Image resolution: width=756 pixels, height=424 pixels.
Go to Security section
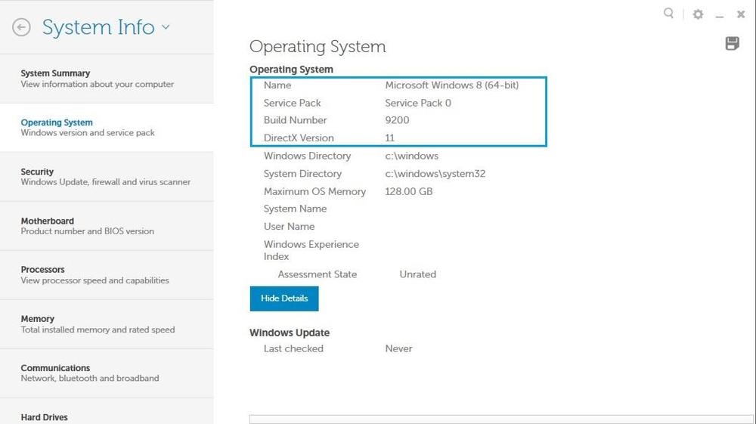(105, 177)
